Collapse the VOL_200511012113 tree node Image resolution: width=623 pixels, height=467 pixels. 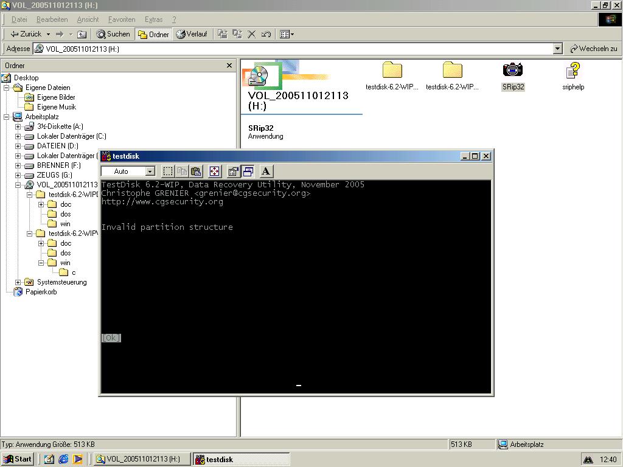[x=18, y=185]
